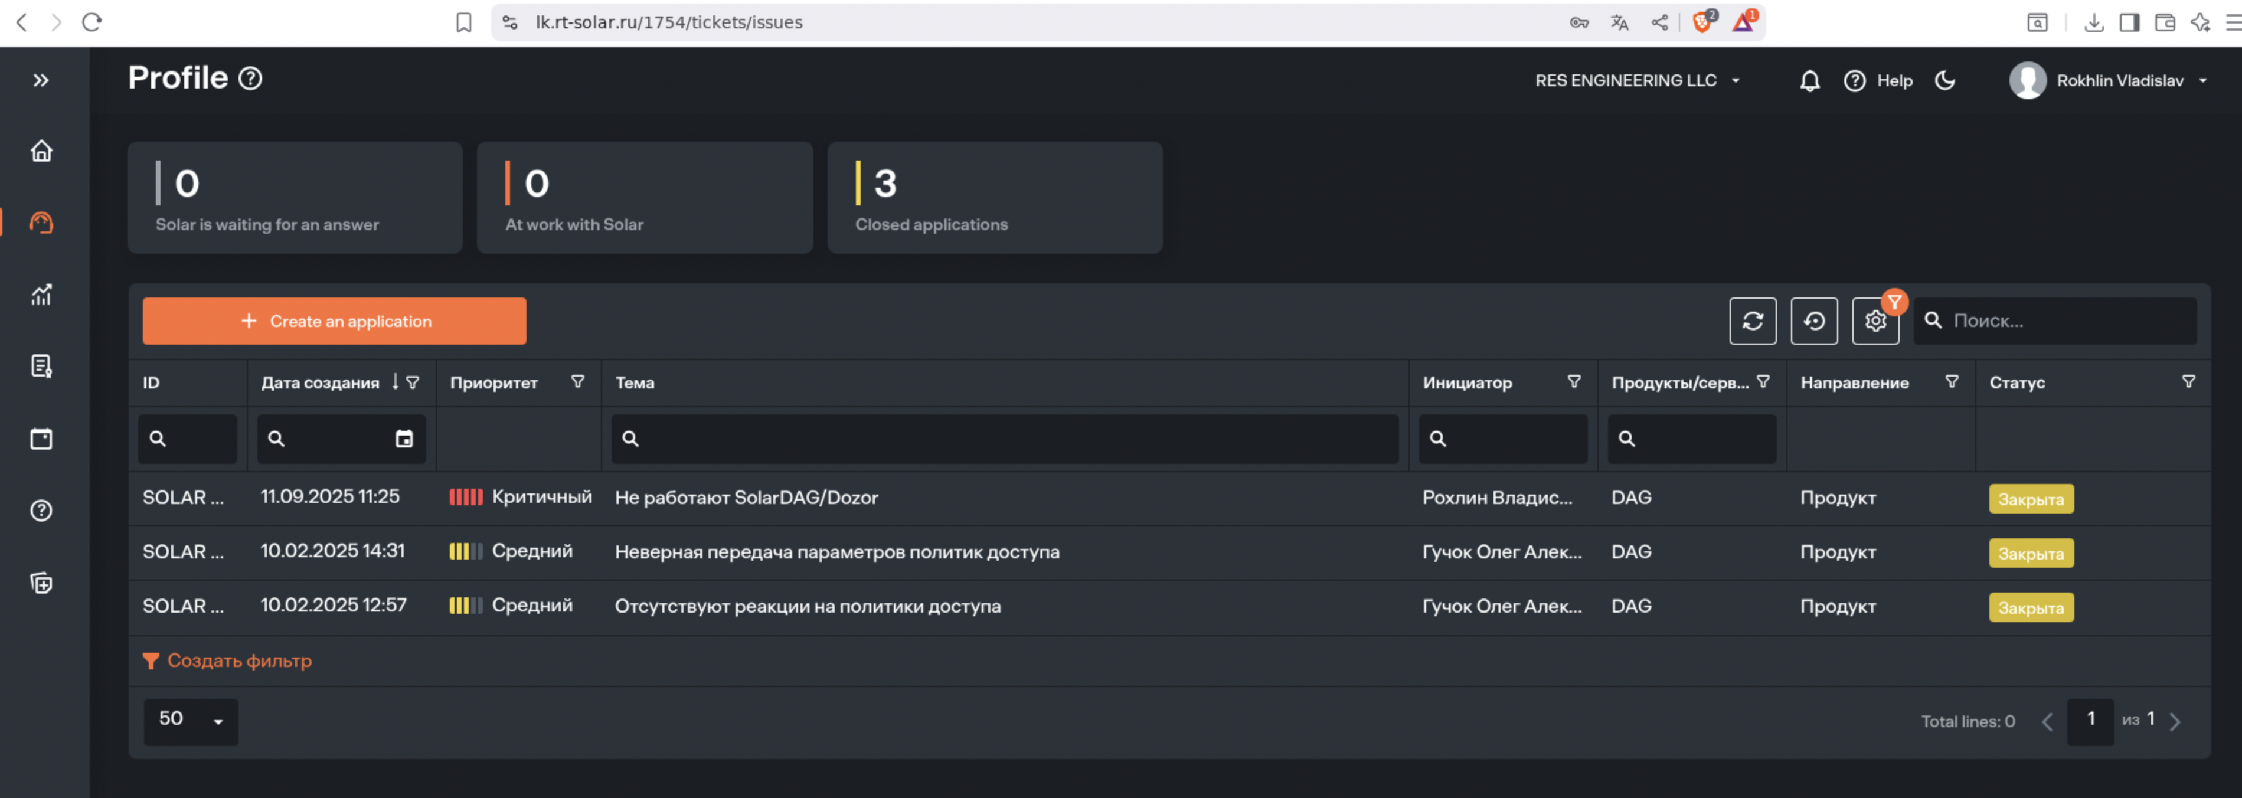Toggle the Статус column filter
This screenshot has width=2242, height=798.
pyautogui.click(x=2188, y=382)
